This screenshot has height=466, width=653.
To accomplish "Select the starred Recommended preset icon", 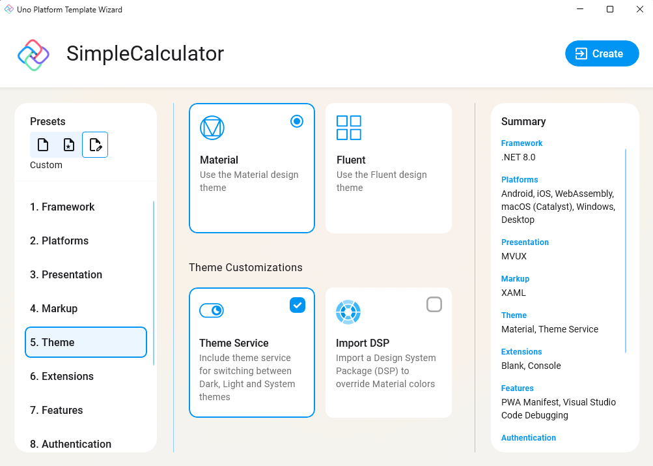I will pos(69,145).
